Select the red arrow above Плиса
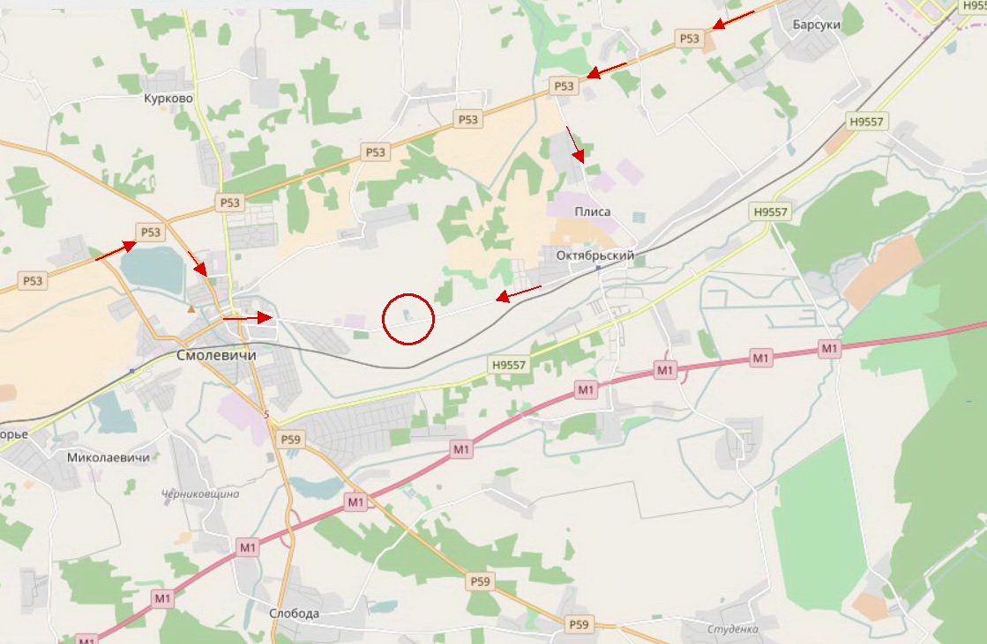This screenshot has height=644, width=987. click(x=575, y=145)
